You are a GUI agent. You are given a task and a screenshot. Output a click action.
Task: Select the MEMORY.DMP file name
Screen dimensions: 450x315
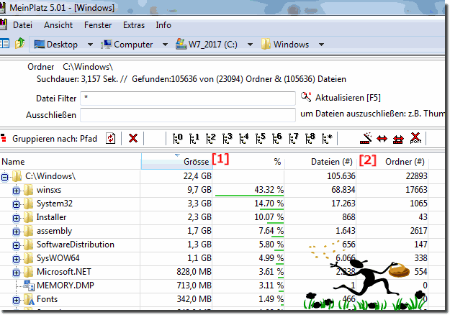66,286
